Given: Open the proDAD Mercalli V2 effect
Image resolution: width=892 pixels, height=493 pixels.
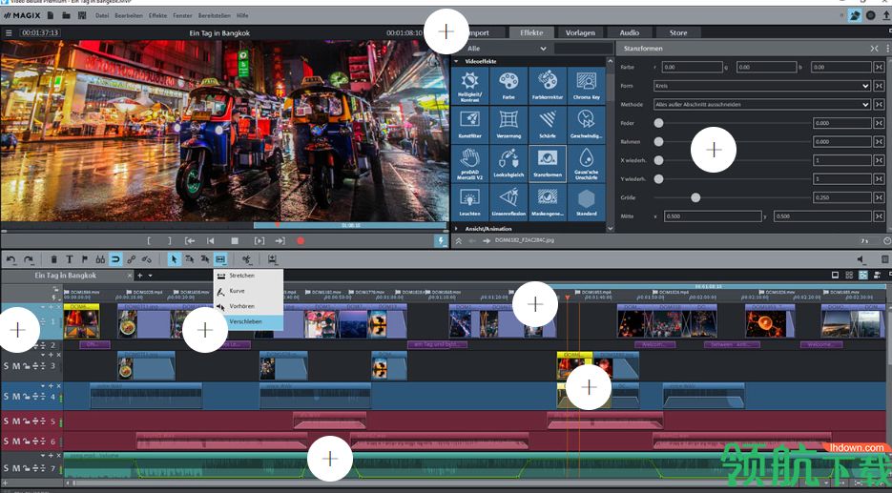Looking at the screenshot, I should tap(469, 164).
